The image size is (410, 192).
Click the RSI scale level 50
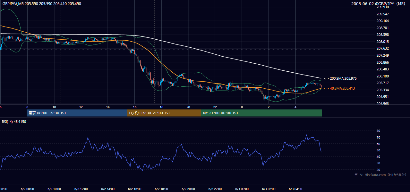[378, 150]
